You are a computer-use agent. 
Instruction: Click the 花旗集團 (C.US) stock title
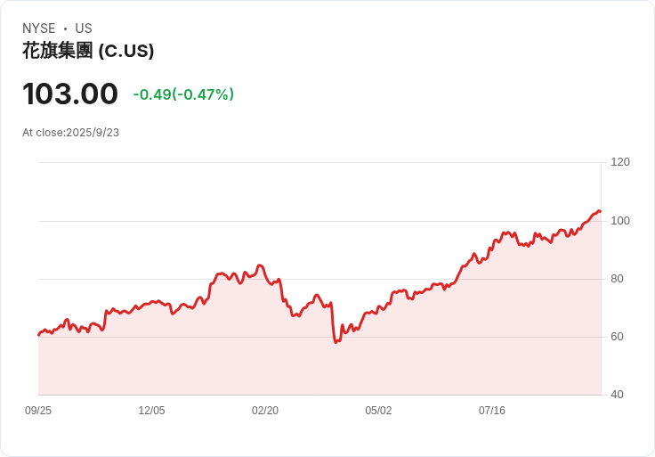(88, 51)
